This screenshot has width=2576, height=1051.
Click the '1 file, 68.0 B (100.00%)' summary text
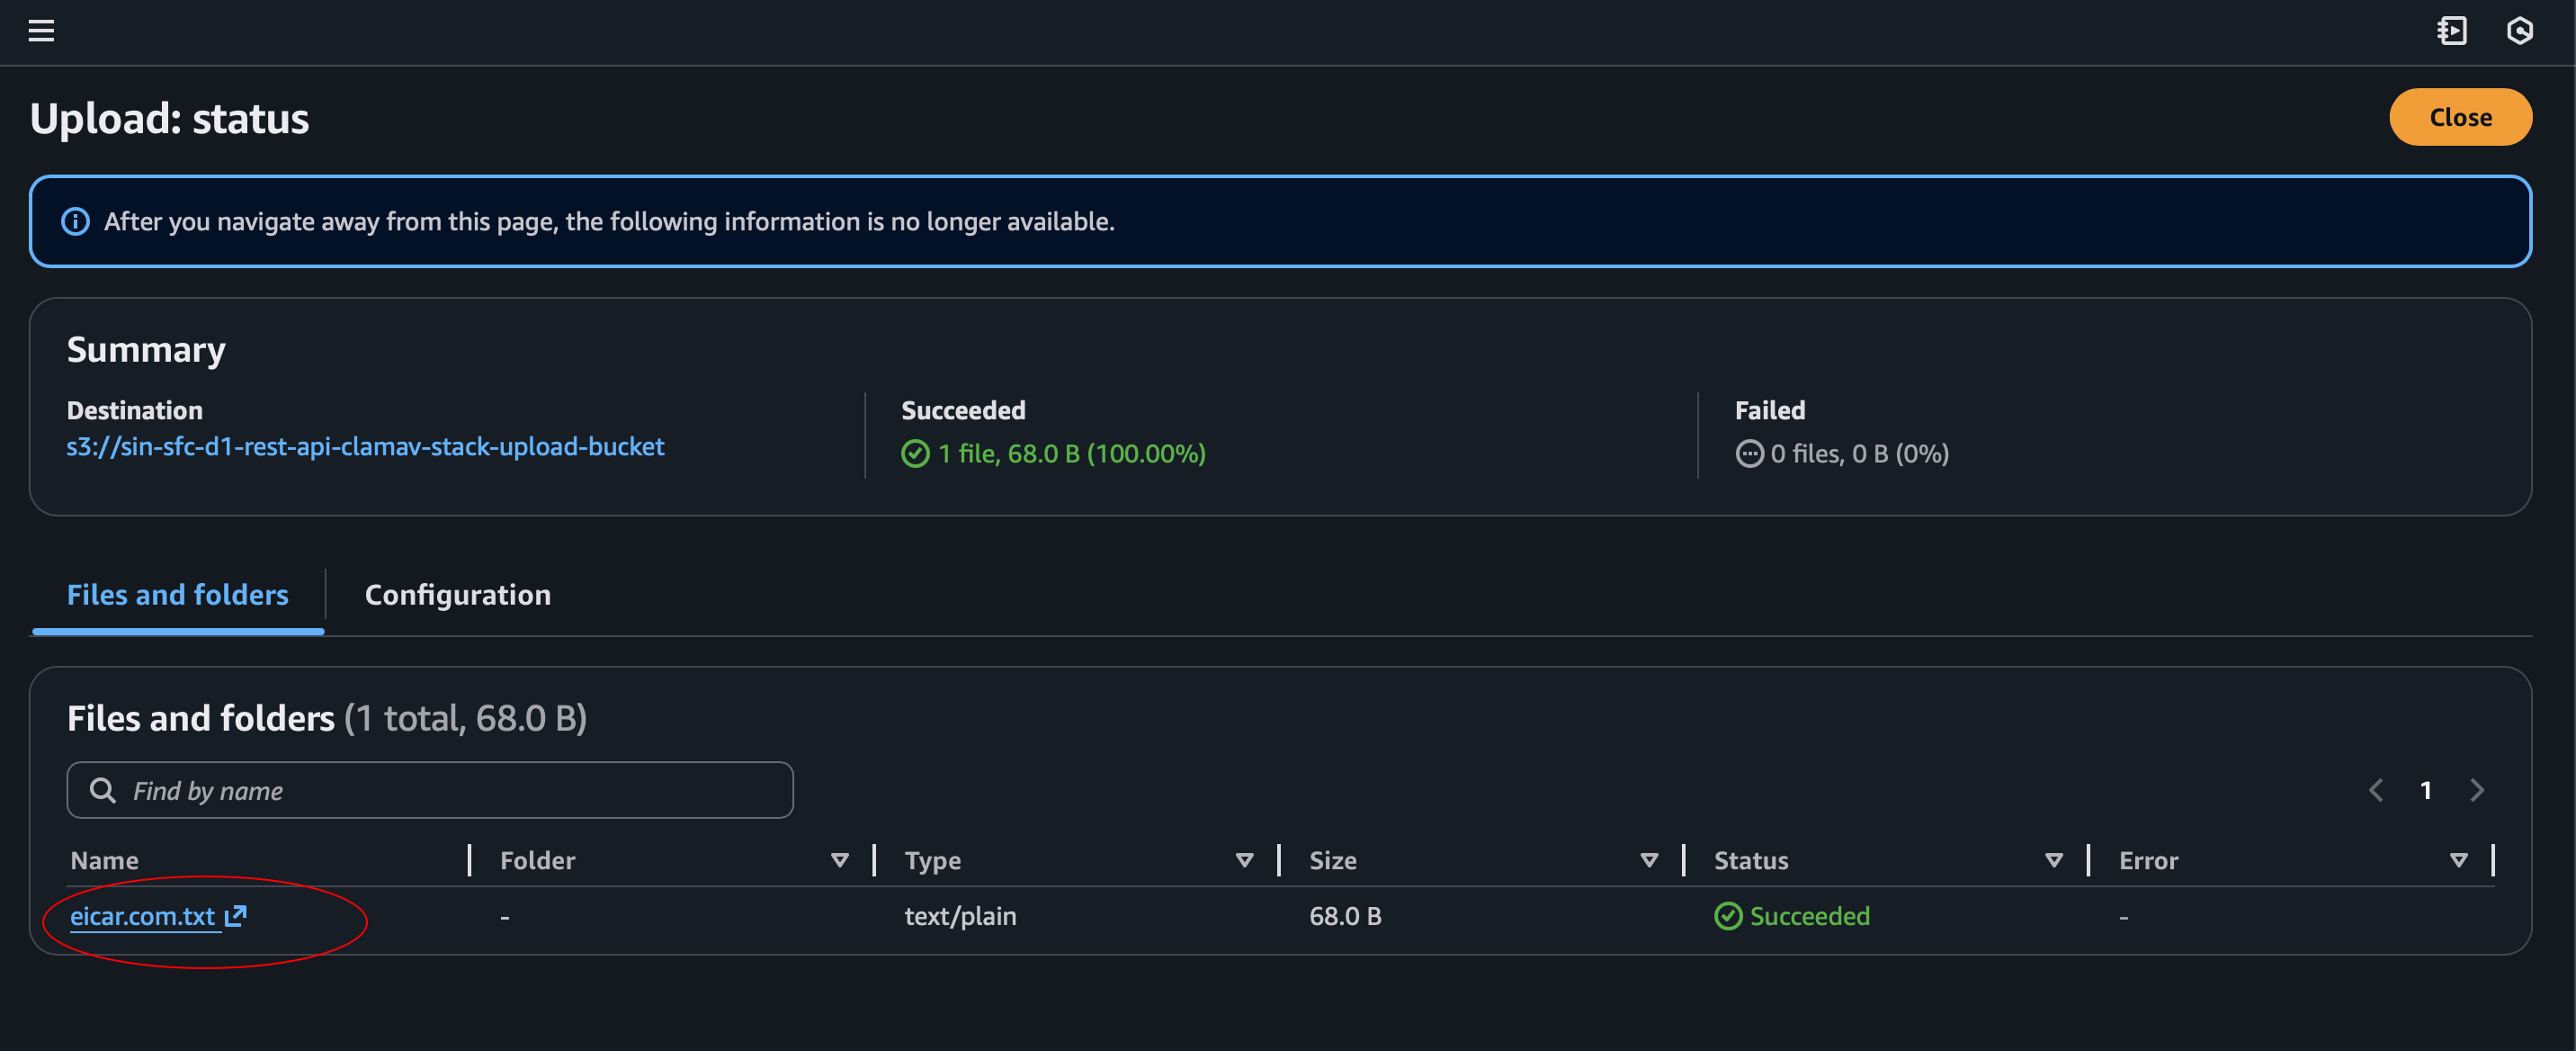(1071, 454)
